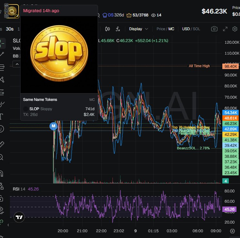Viewport: 240px width, 238px height.
Task: Open chart settings gear icon
Action: pyautogui.click(x=235, y=29)
